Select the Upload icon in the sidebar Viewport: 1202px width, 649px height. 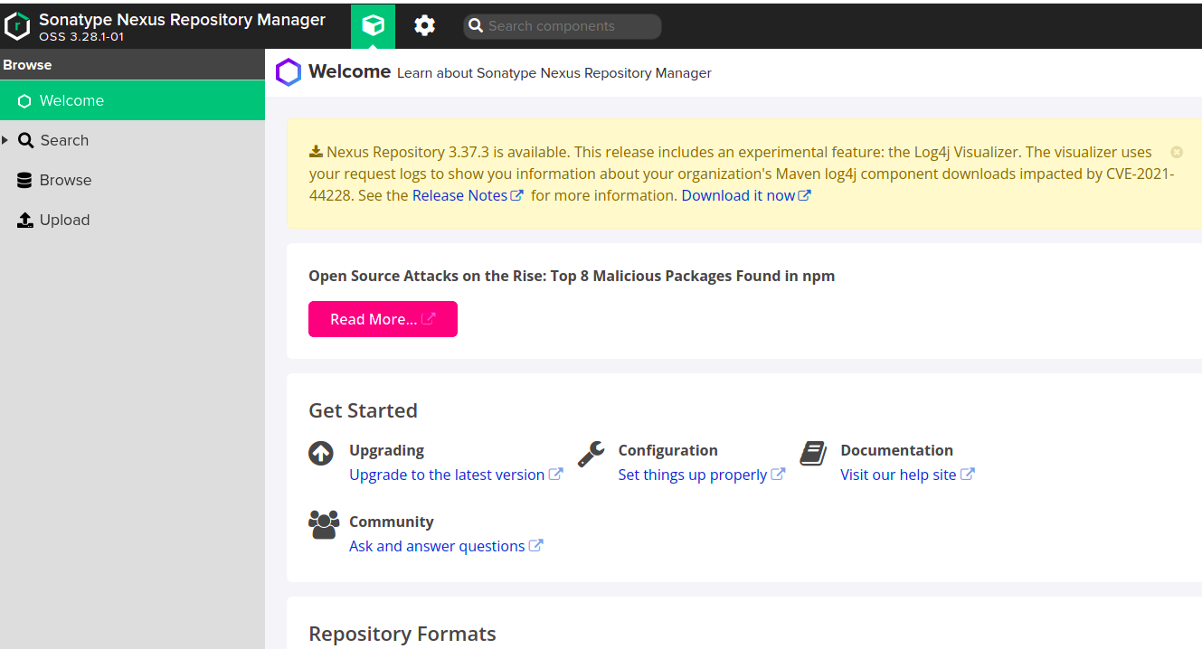pyautogui.click(x=24, y=220)
